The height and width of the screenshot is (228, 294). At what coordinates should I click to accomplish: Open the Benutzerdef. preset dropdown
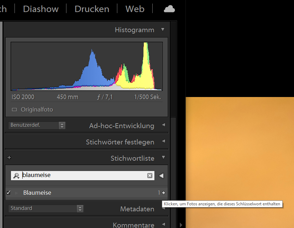tap(34, 125)
